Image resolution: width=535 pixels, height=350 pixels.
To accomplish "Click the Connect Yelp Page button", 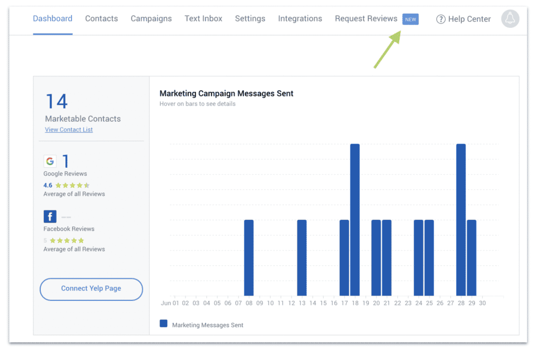I will [91, 289].
